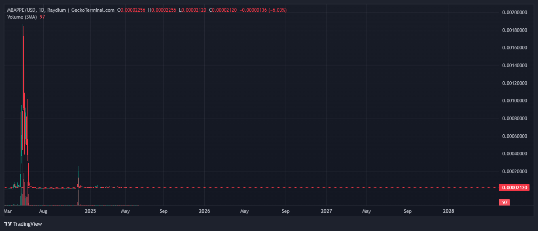This screenshot has width=538, height=231.
Task: Select the 2027 label on time axis
Action: 326,211
